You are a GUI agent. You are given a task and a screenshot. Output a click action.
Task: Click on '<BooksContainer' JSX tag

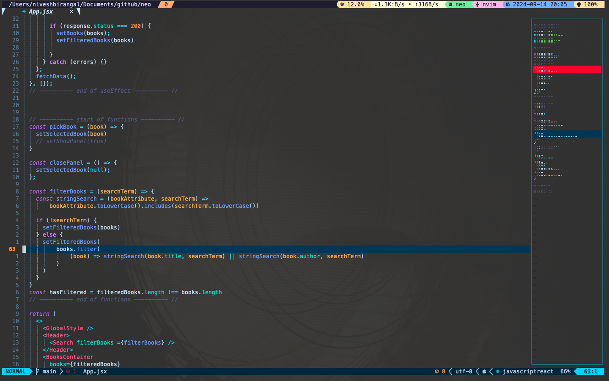68,357
